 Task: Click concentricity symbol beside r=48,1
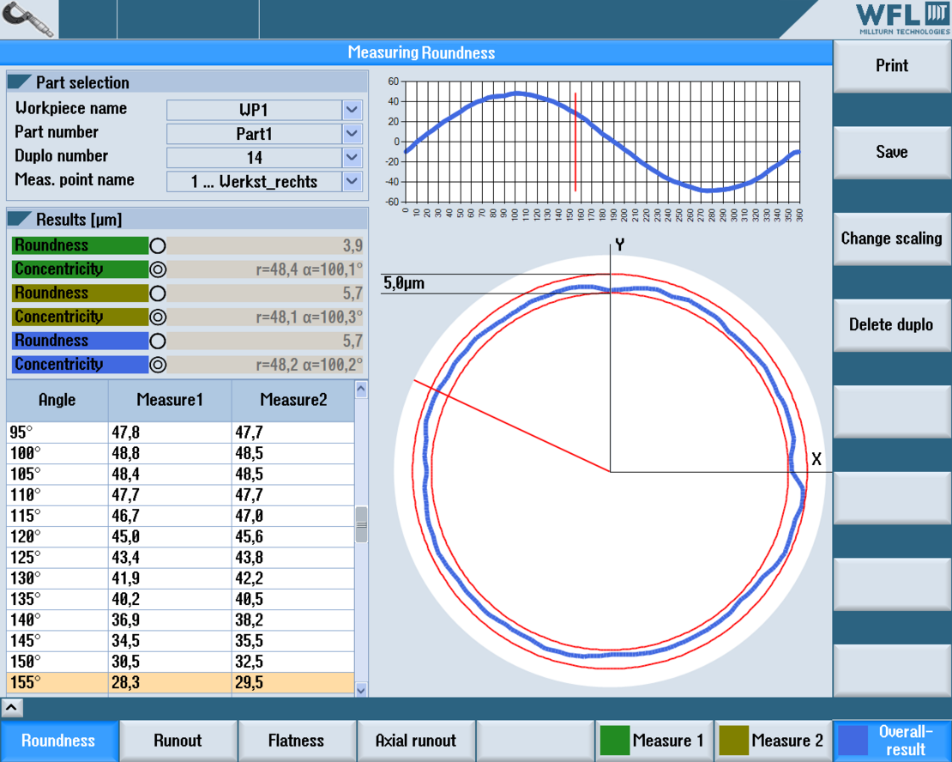click(158, 317)
